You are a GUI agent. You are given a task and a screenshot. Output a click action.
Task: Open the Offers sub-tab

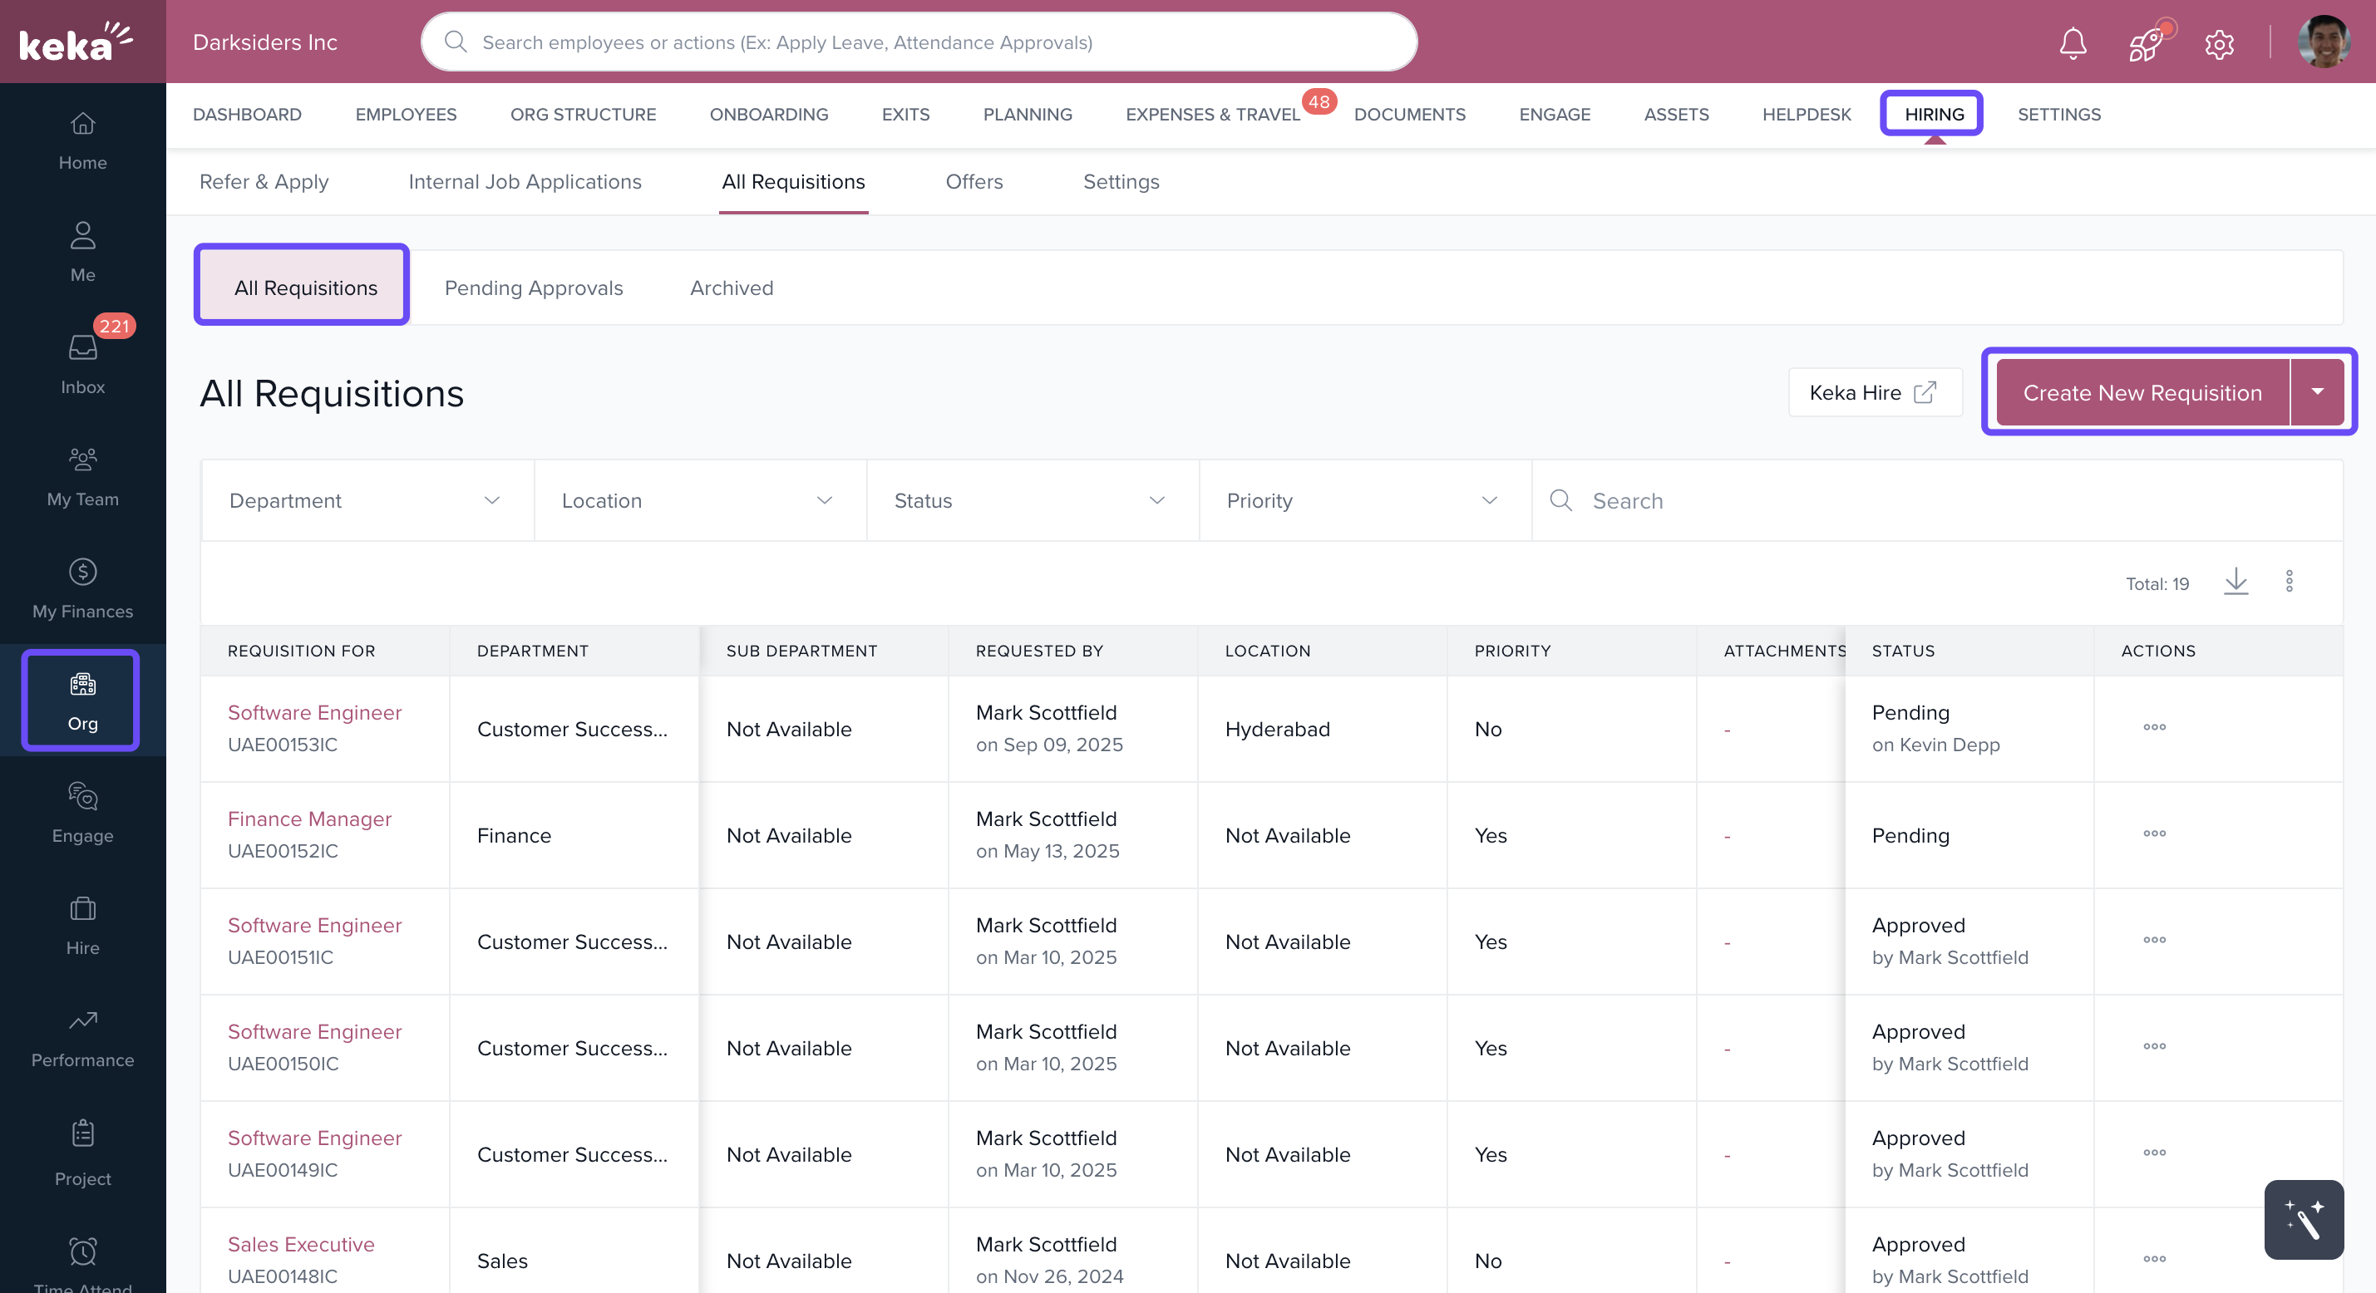pyautogui.click(x=973, y=182)
